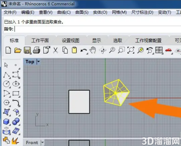Click Undo view change icon

tap(150, 50)
